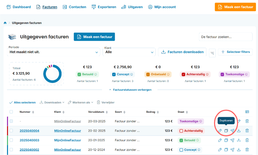Focus the De factuur zoeken search field
The height and width of the screenshot is (155, 258).
tap(226, 37)
